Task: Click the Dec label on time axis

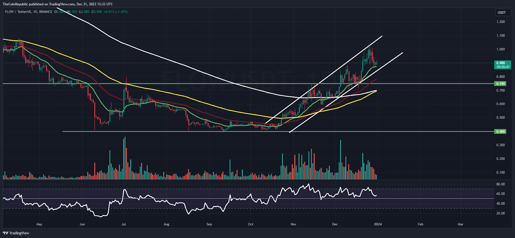Action: (335, 224)
